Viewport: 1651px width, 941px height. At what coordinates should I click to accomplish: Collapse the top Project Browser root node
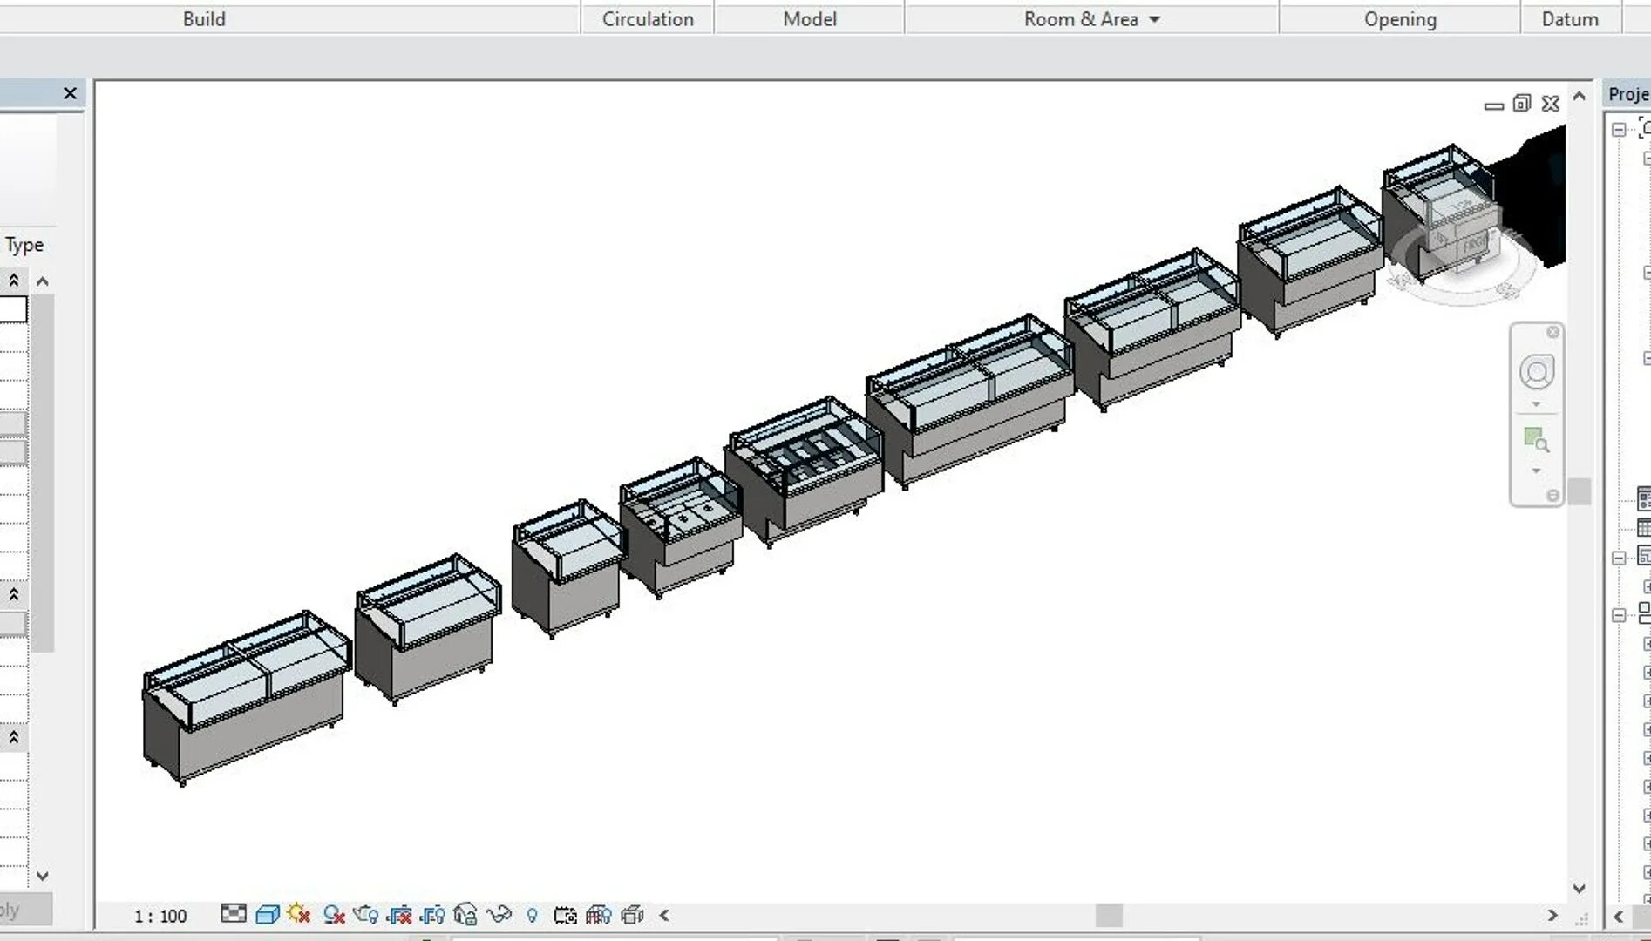[1619, 130]
